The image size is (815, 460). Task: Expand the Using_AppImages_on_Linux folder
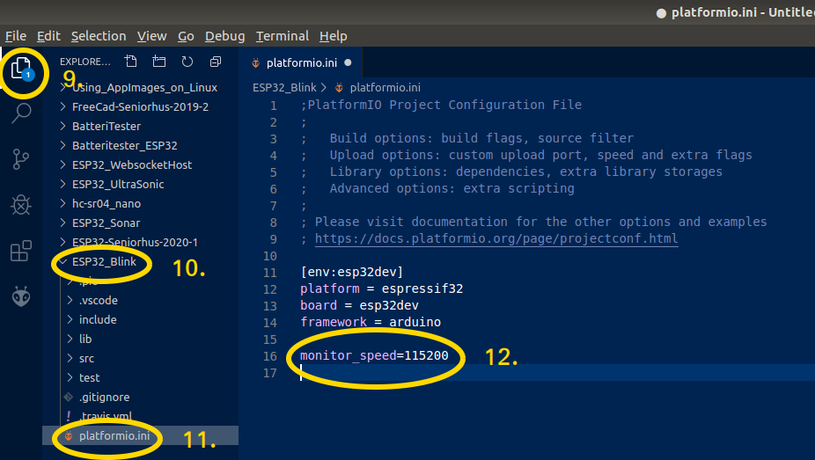[x=140, y=87]
